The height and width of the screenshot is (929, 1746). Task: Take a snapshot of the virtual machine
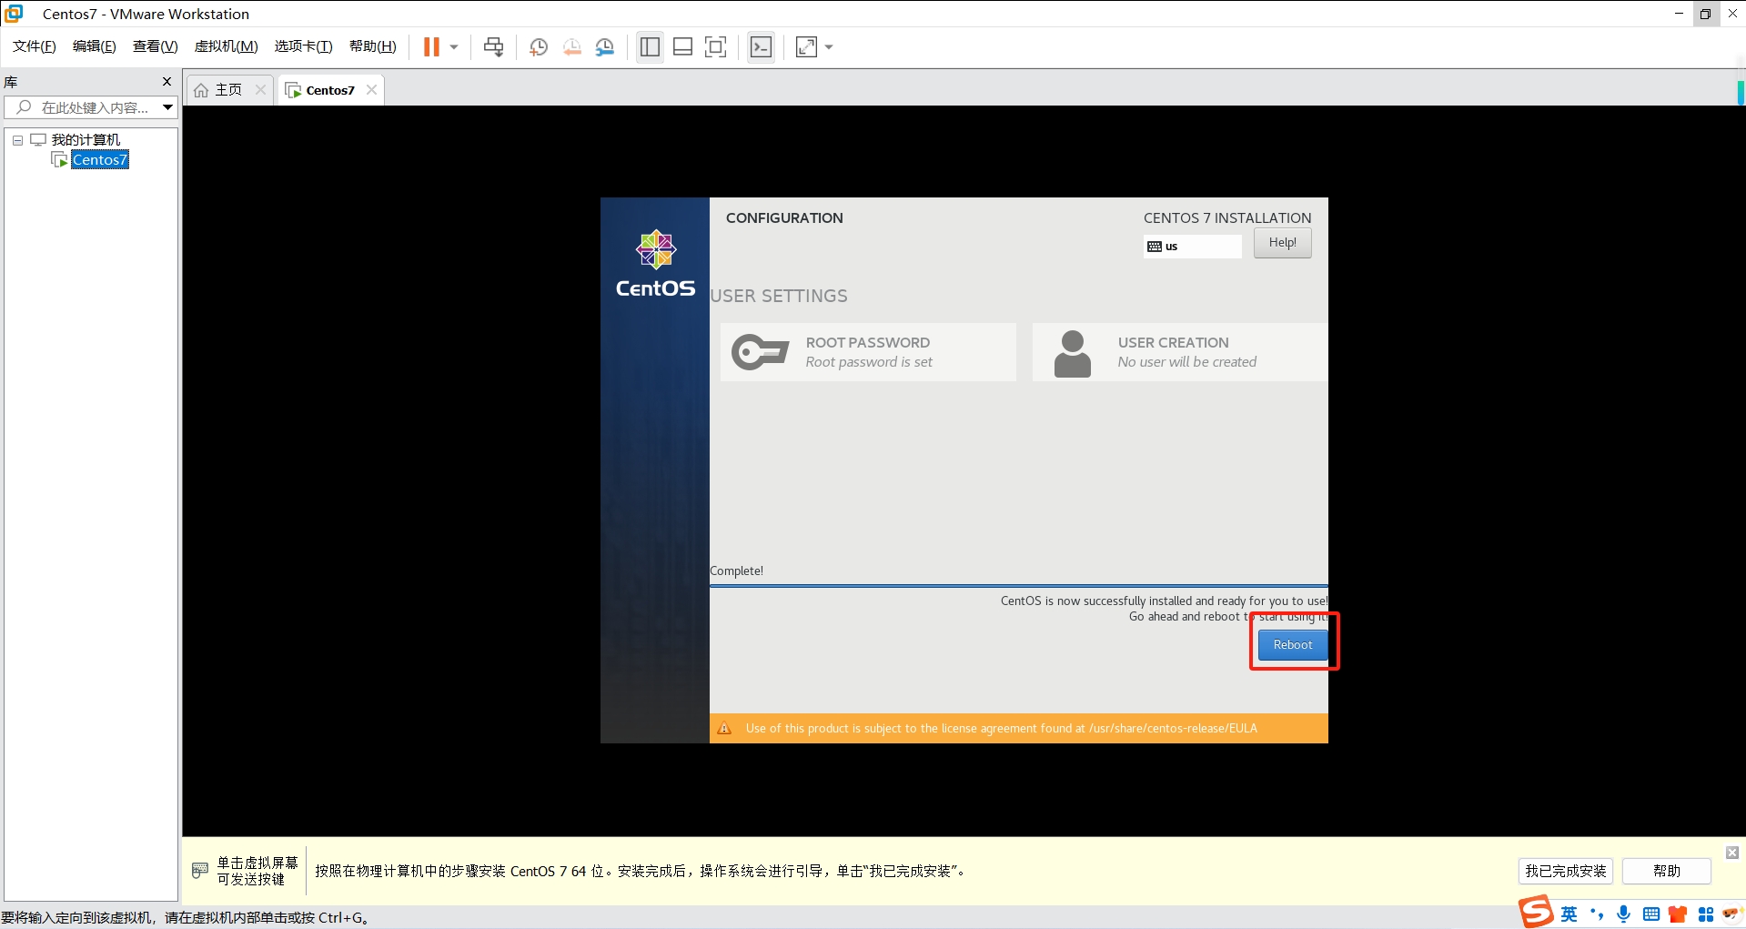tap(539, 47)
